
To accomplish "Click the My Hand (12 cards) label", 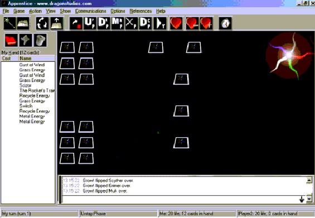I will (20, 52).
